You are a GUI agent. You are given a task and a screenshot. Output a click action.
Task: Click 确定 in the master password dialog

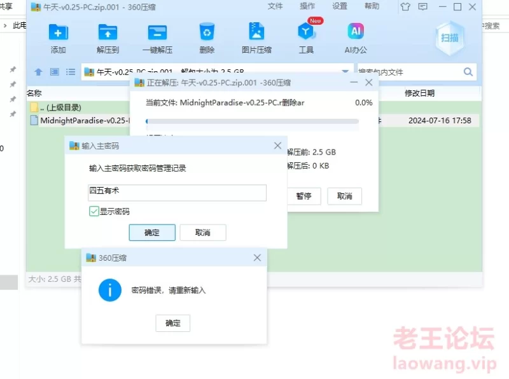coord(152,232)
